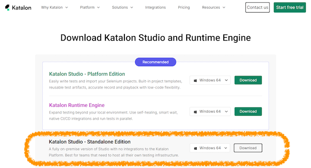This screenshot has width=311, height=168.
Task: Click the Start free trial button
Action: pyautogui.click(x=290, y=7)
